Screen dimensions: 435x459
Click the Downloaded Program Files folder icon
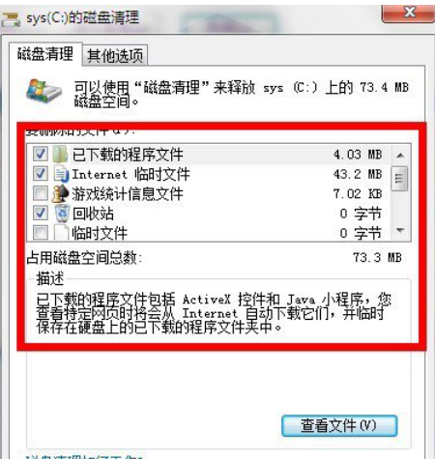[60, 154]
